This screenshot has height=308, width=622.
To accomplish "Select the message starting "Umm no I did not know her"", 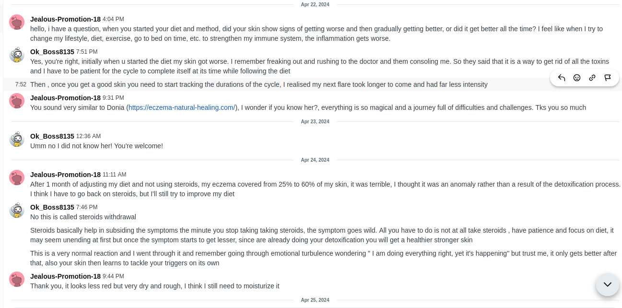I will [x=96, y=146].
